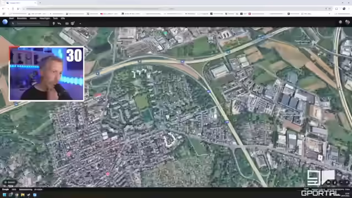352x198 pixels.
Task: Open File Explorer from the Windows taskbar
Action: point(23,195)
